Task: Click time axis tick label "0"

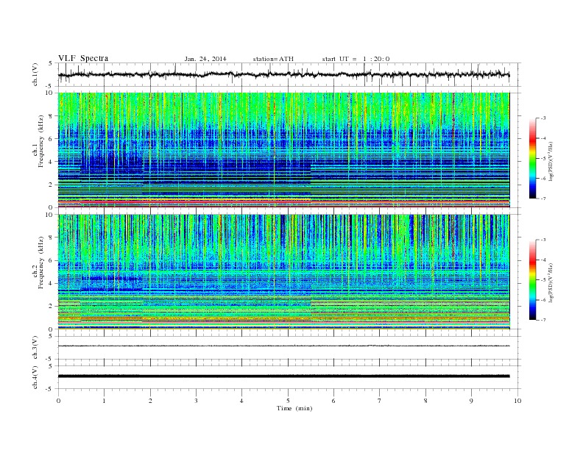Action: point(58,401)
